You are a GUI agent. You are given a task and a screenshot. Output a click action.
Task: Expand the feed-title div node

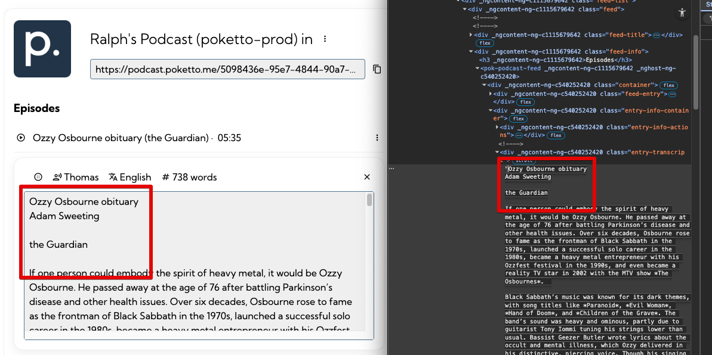pos(471,35)
